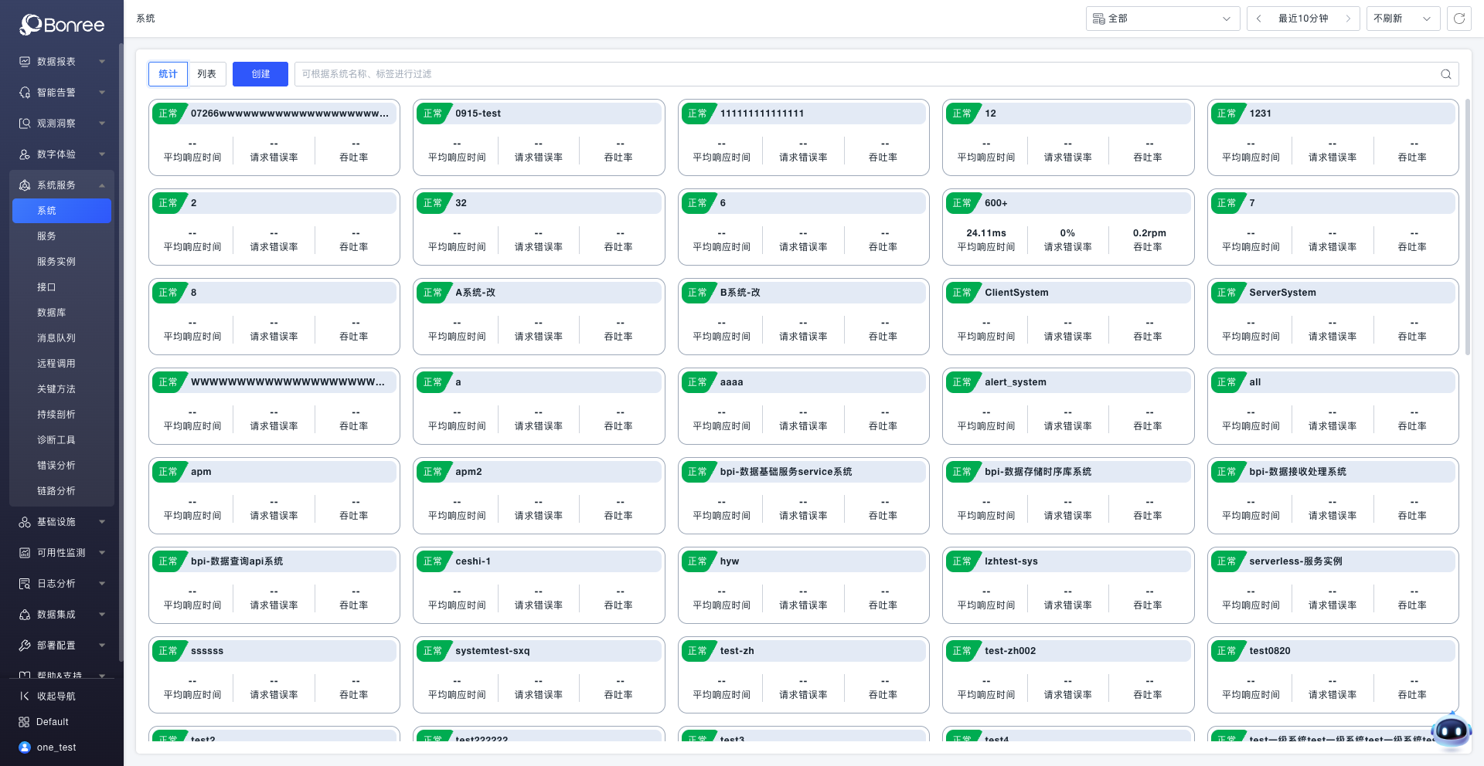Open 错误分析 in the sidebar
Image resolution: width=1484 pixels, height=766 pixels.
[x=56, y=466]
